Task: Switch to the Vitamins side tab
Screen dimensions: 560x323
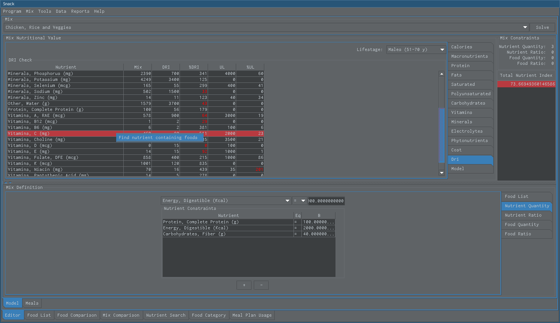Action: coord(470,112)
